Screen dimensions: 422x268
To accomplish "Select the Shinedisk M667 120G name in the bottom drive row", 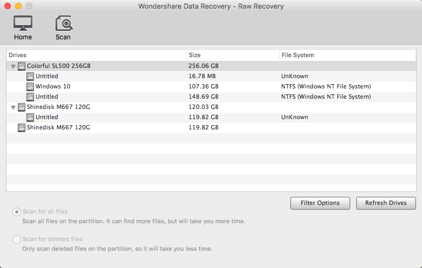I will 58,127.
